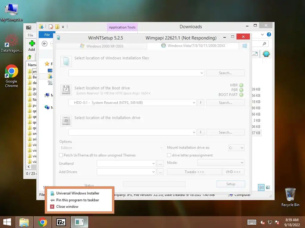
Task: Open Explorer help question mark icon
Action: [x=269, y=34]
